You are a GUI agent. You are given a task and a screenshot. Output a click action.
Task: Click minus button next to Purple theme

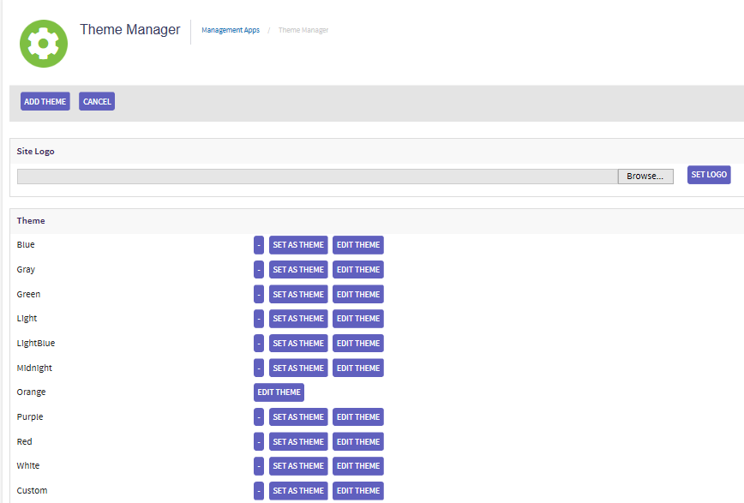point(259,417)
